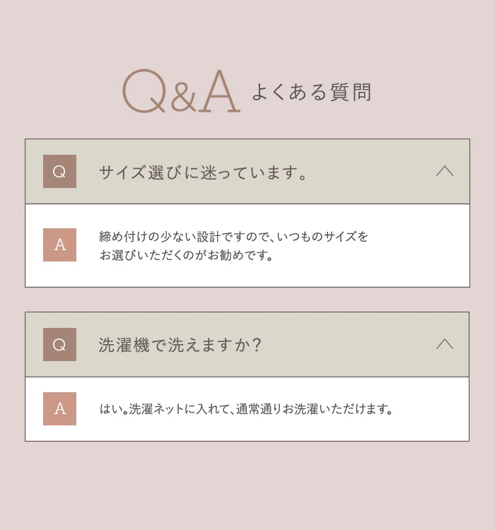Click the white answer panel under washing question

click(248, 409)
